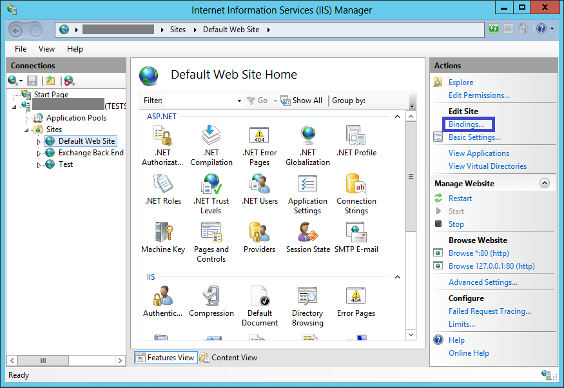564x388 pixels.
Task: Restart the website
Action: point(460,199)
